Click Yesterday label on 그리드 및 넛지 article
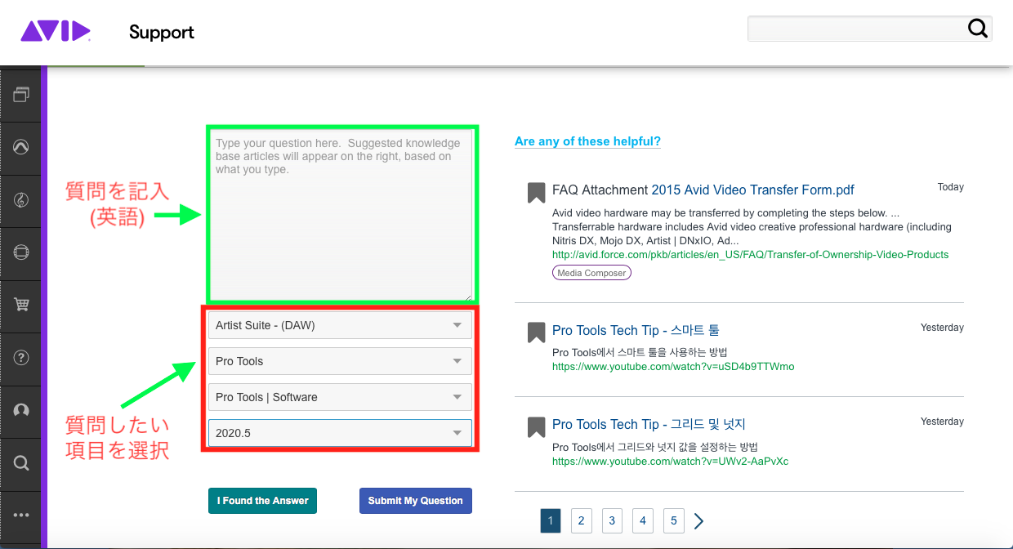Image resolution: width=1013 pixels, height=549 pixels. [942, 422]
